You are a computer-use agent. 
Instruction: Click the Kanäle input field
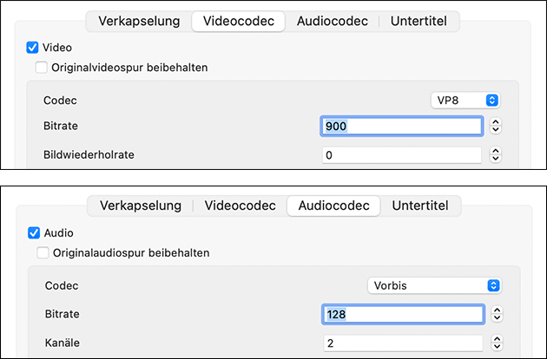(401, 343)
